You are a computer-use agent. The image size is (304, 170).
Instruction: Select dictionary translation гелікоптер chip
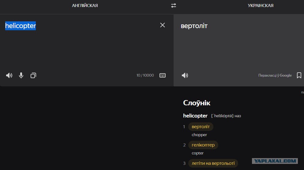click(x=203, y=145)
